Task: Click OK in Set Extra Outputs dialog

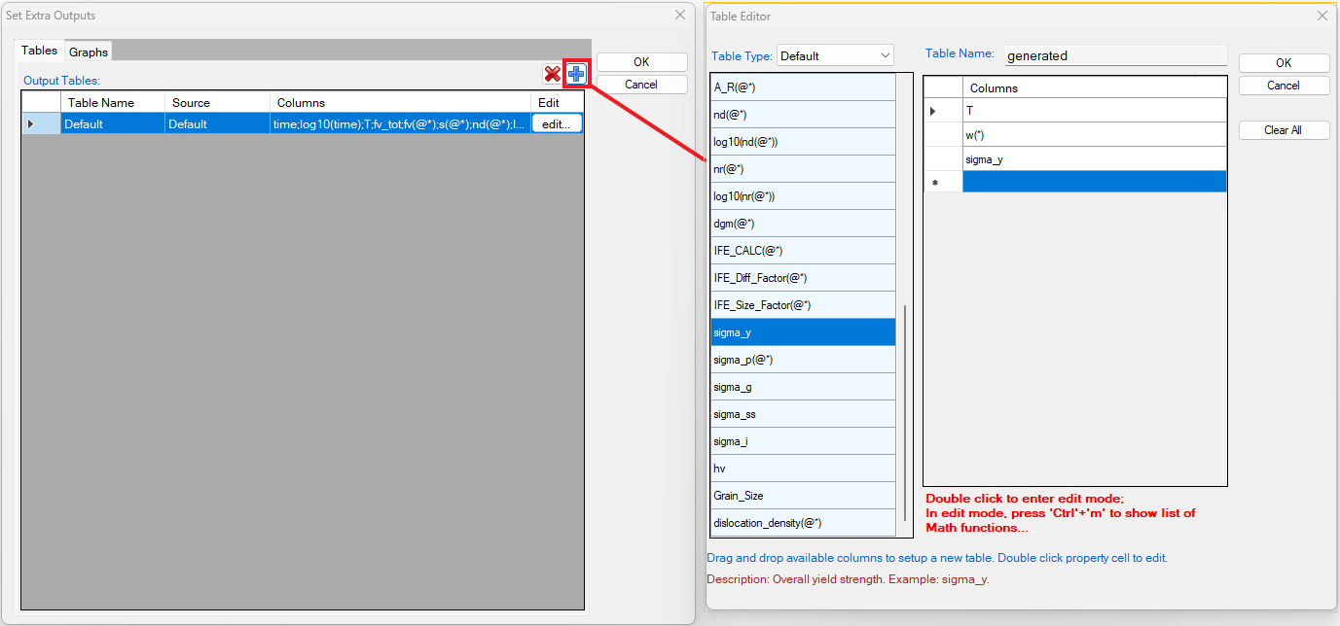Action: pyautogui.click(x=641, y=62)
